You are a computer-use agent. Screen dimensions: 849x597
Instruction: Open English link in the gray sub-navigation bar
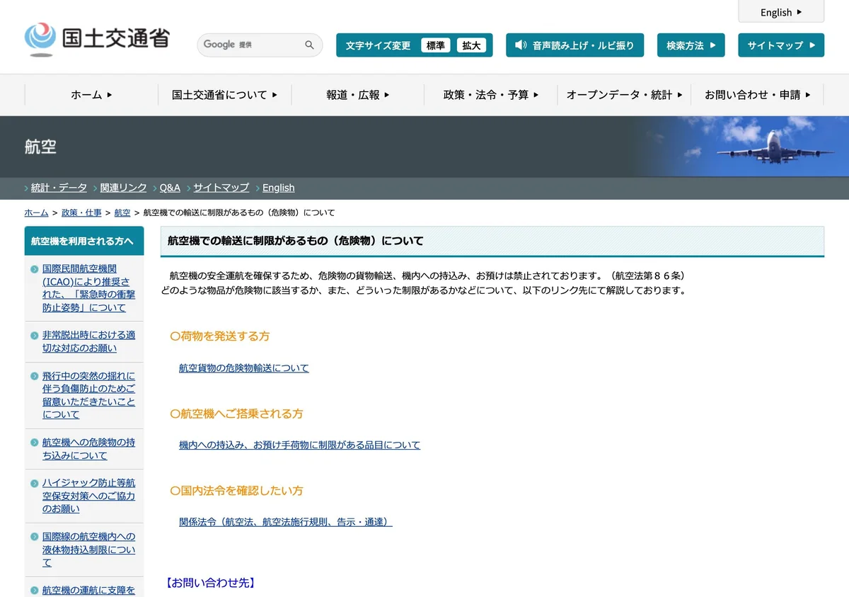click(278, 188)
